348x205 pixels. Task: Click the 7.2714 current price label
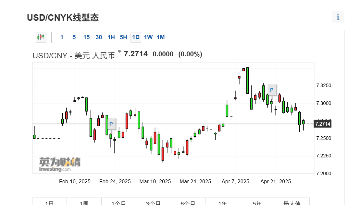pyautogui.click(x=322, y=124)
